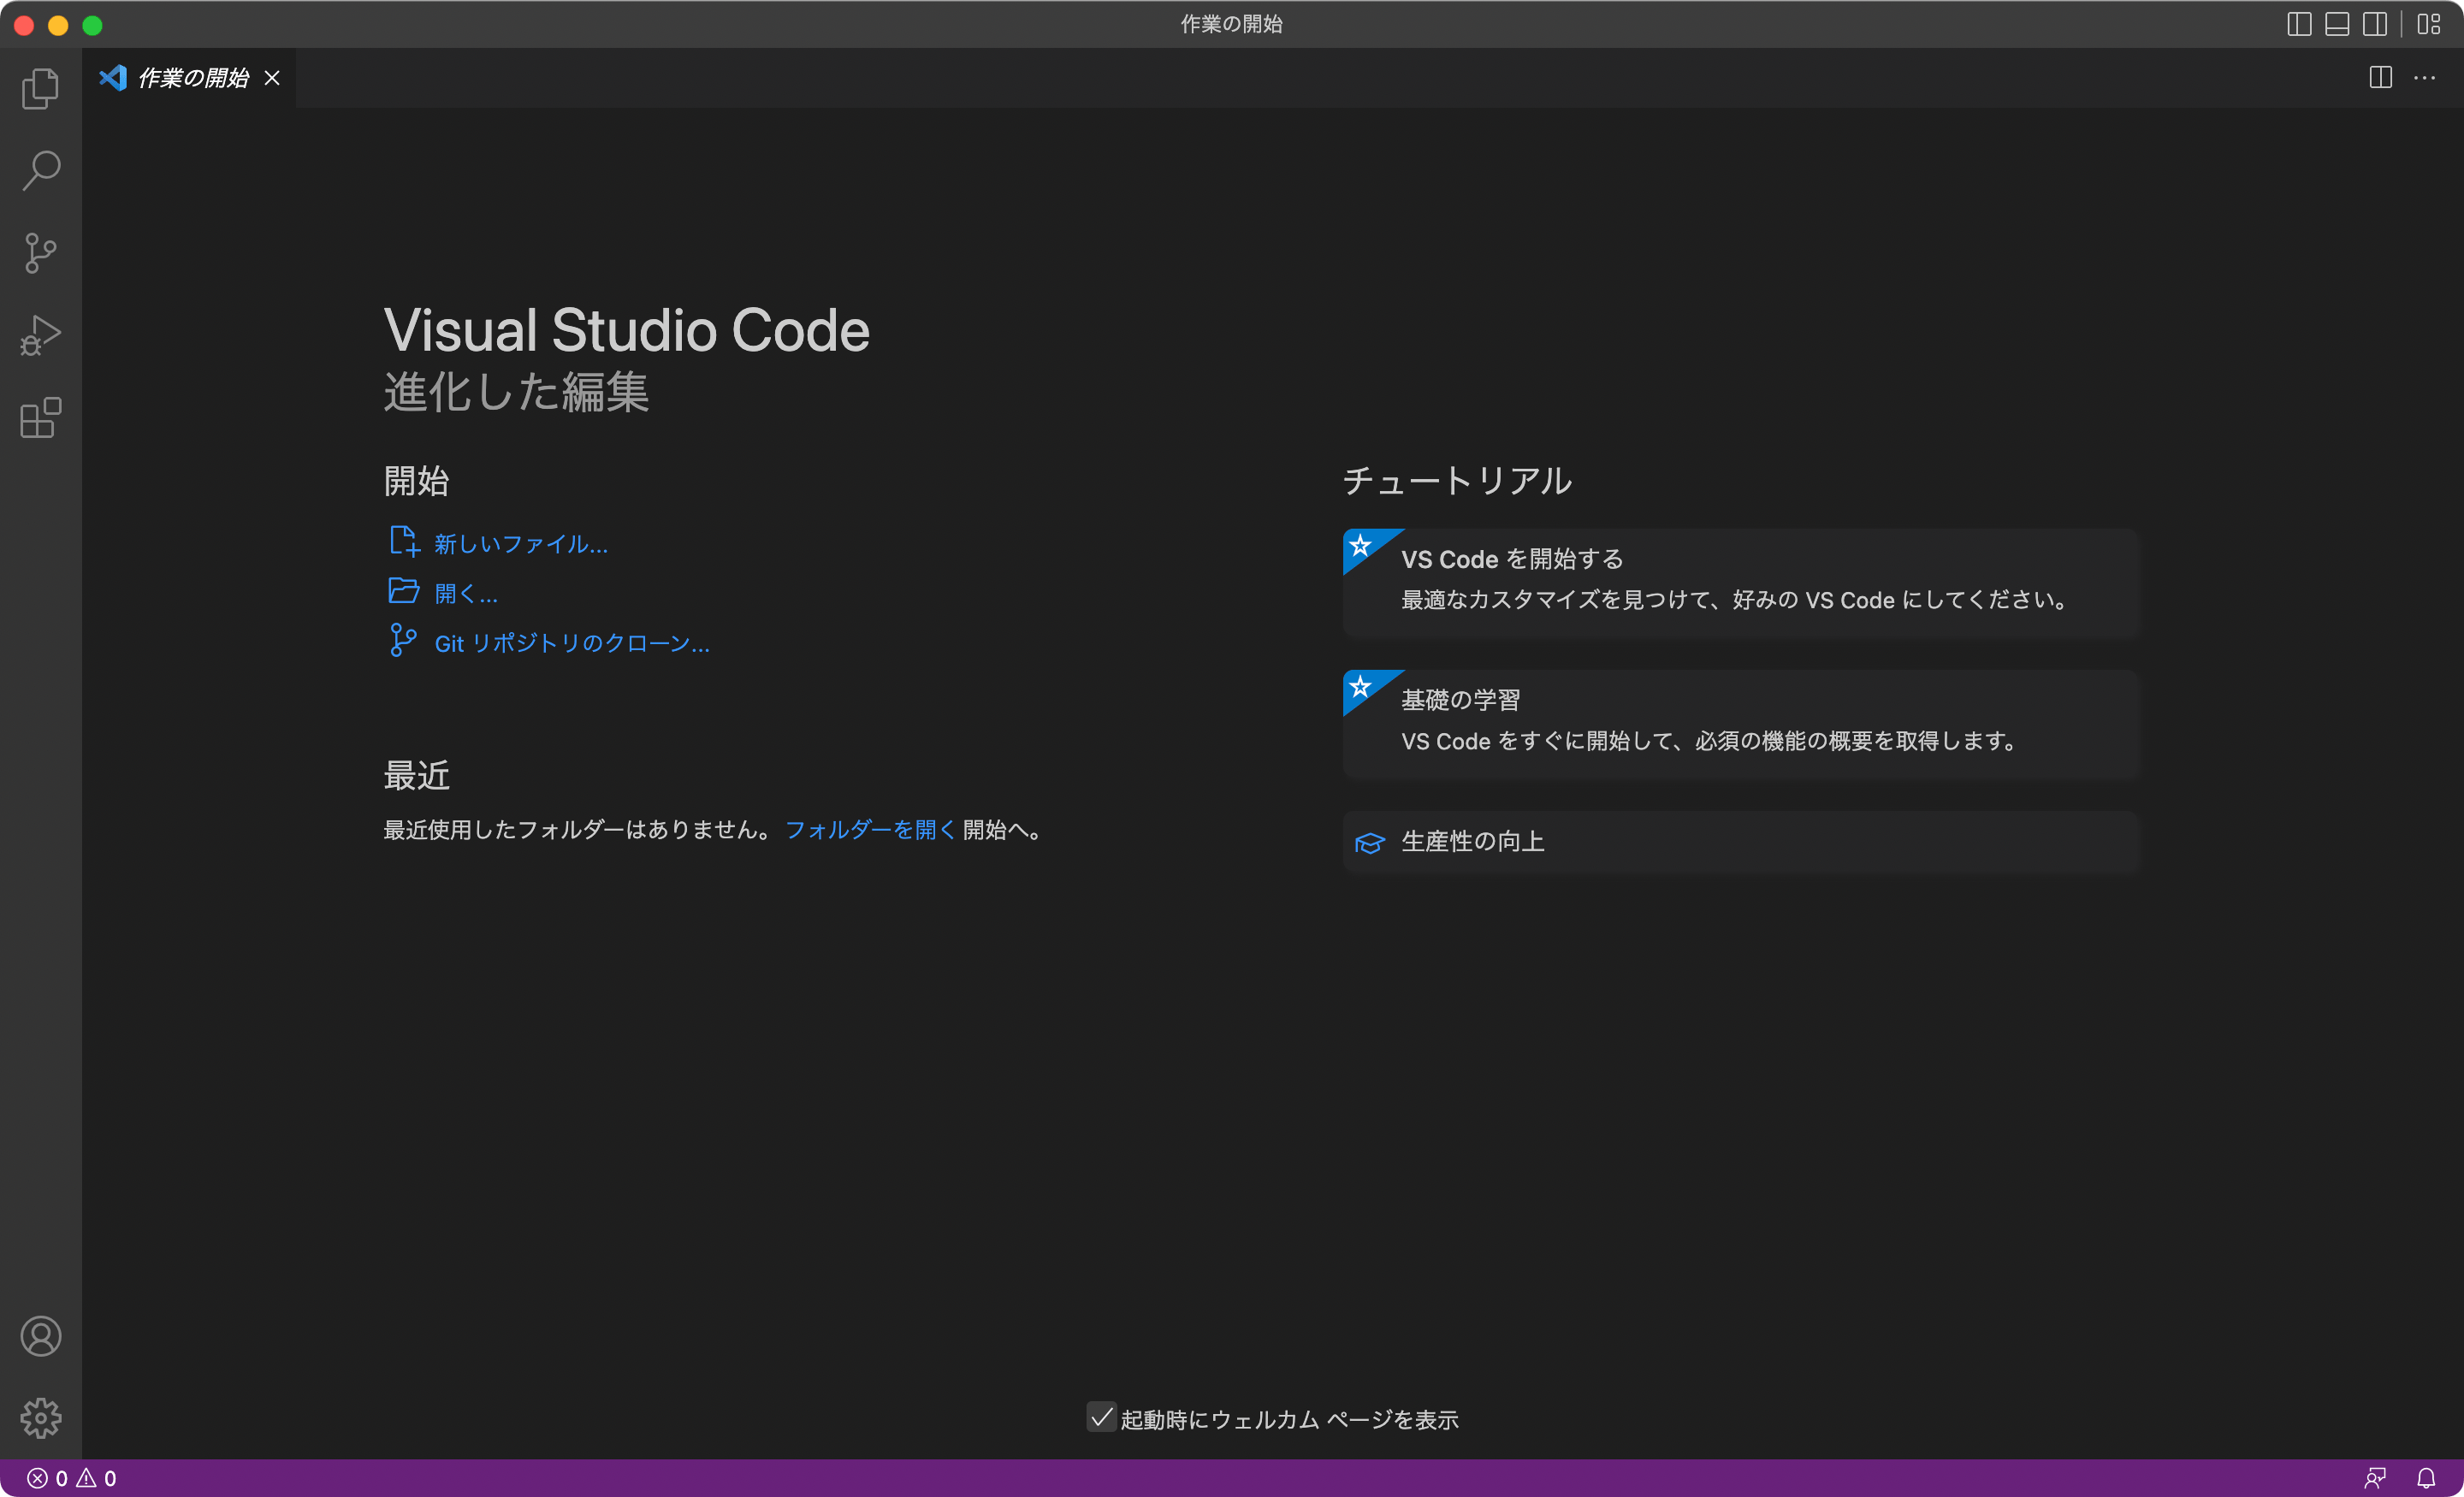Click the feedback icon in status bar

tap(2376, 1478)
